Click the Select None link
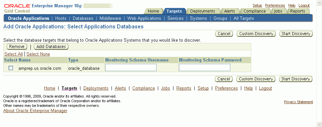The width and height of the screenshot is (322, 127). pos(38,54)
